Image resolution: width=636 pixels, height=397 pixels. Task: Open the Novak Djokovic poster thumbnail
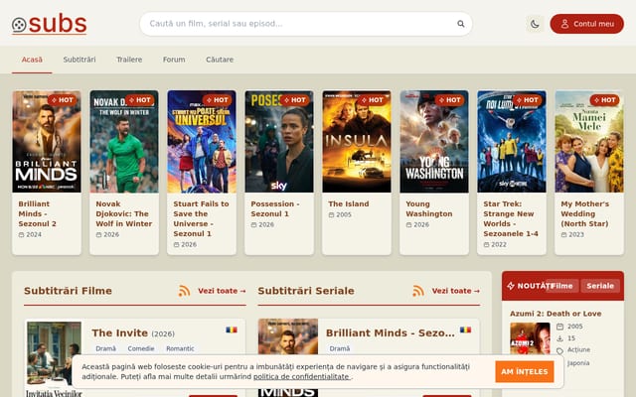(x=124, y=141)
